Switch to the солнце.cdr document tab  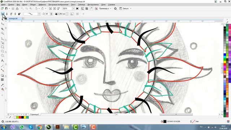point(13,18)
